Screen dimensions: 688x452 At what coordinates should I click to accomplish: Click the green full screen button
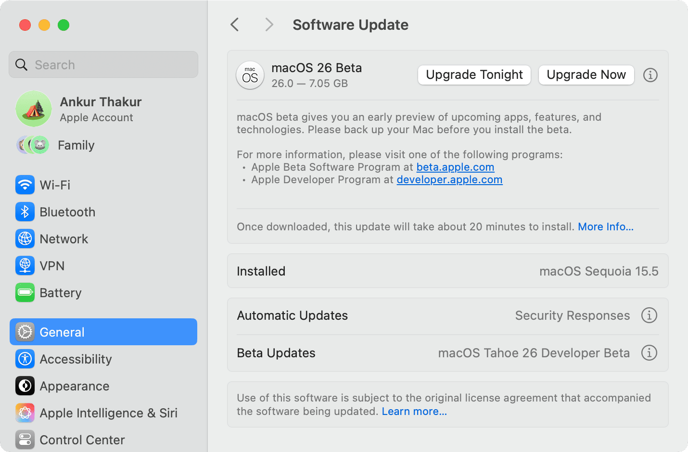tap(64, 25)
